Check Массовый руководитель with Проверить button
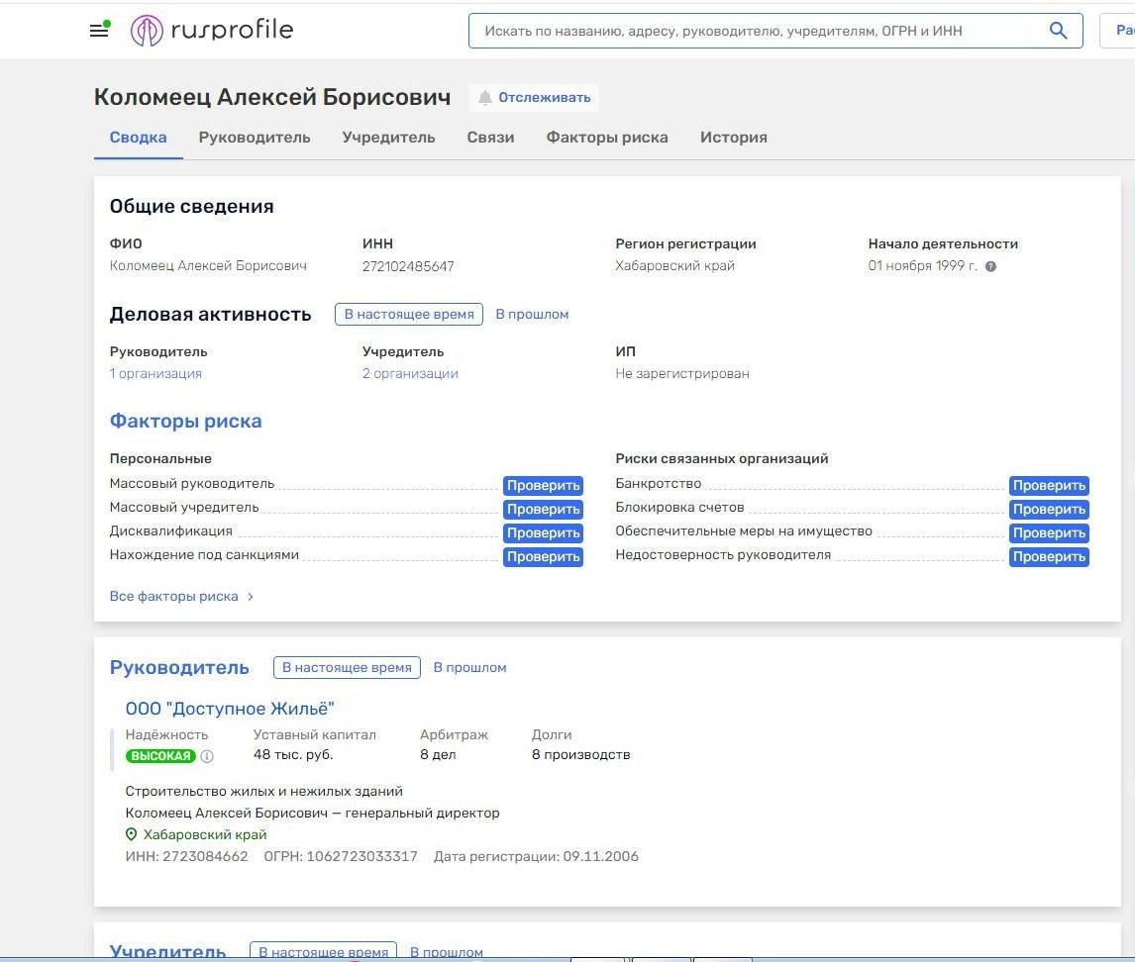Viewport: 1135px width, 962px height. pos(543,486)
